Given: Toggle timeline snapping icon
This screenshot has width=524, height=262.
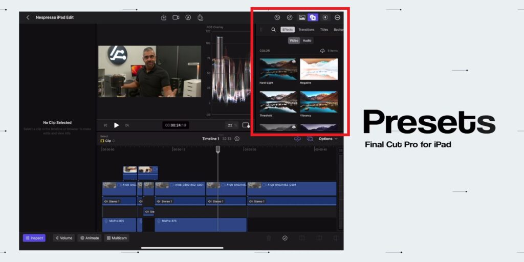Looking at the screenshot, I should (x=297, y=139).
